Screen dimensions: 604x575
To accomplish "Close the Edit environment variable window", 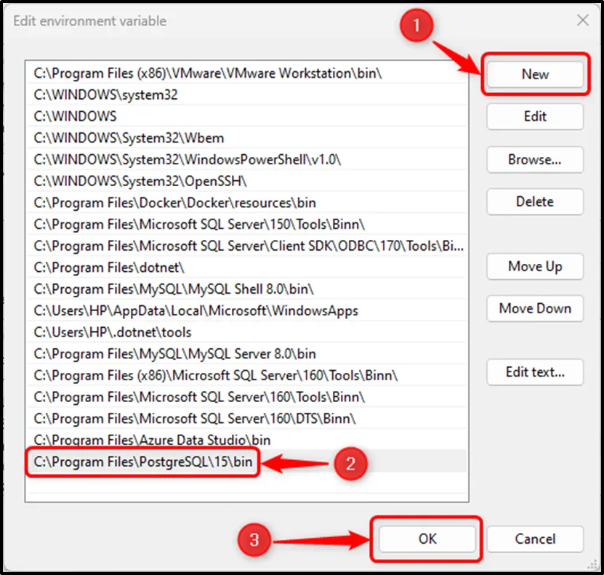I will point(582,20).
